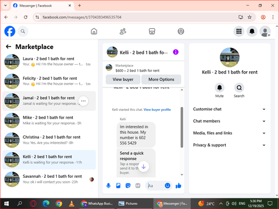Select Kelli's chat in the list
This screenshot has height=209, width=279.
click(49, 159)
